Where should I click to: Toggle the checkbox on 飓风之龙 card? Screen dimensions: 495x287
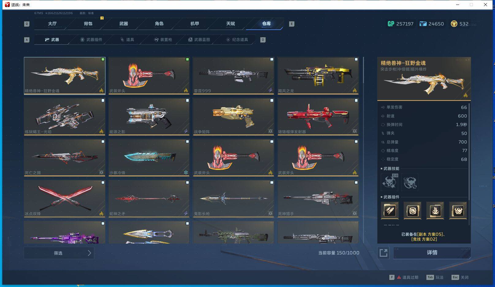coord(356,59)
